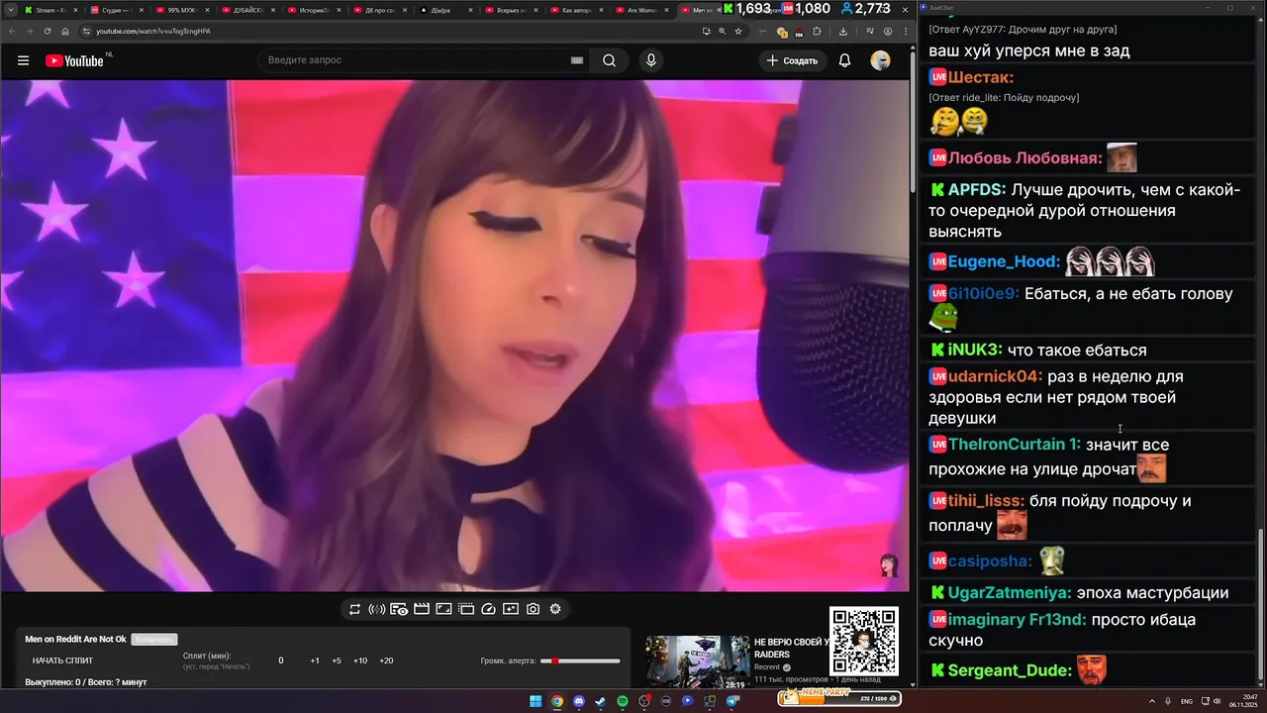Switch to the 99% МУЖ browser tab
Viewport: 1267px width, 713px height.
pos(181,10)
